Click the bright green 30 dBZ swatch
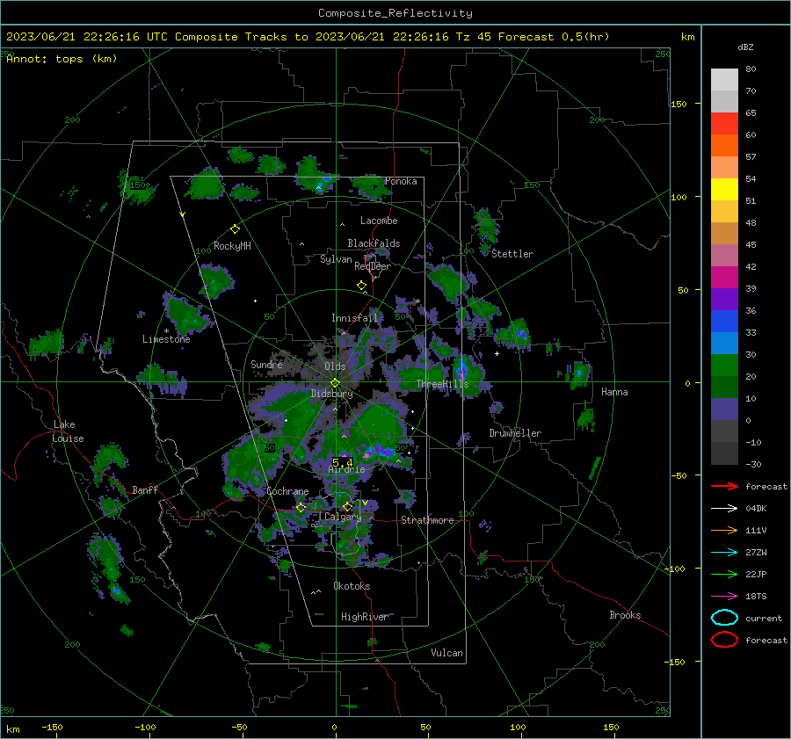 (x=724, y=366)
